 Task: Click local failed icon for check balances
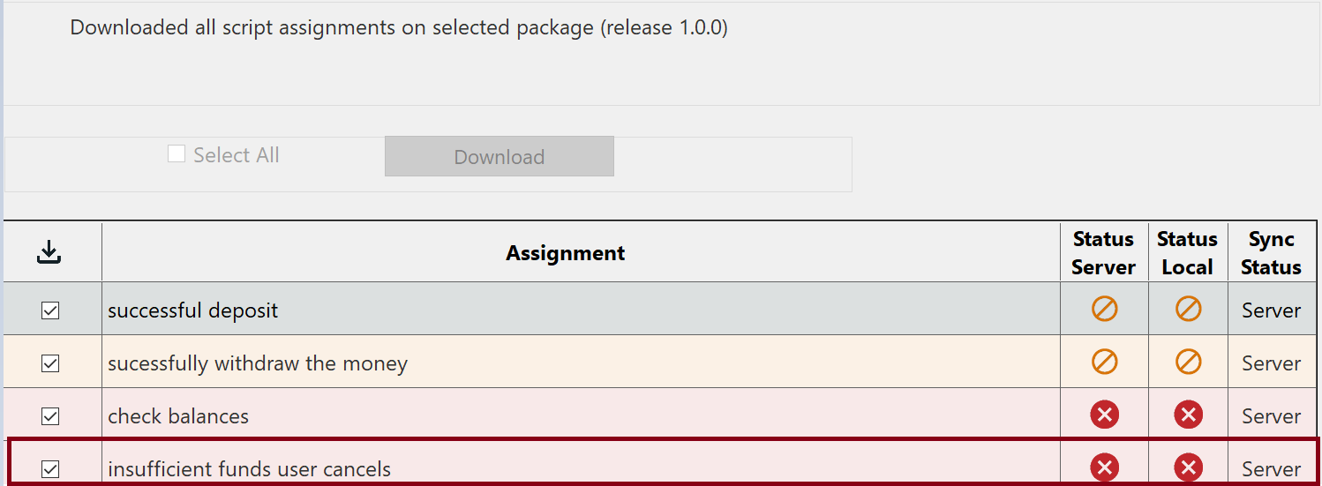coord(1188,415)
